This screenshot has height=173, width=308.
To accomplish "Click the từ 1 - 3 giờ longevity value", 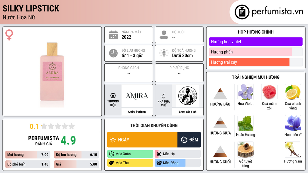I will point(132,56).
